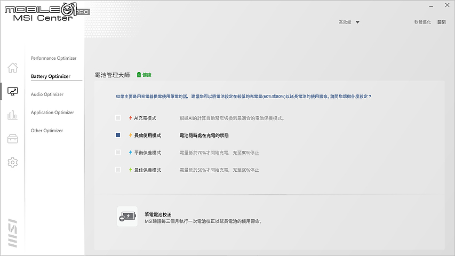The height and width of the screenshot is (256, 455).
Task: Click the 健康 status text
Action: (x=147, y=75)
